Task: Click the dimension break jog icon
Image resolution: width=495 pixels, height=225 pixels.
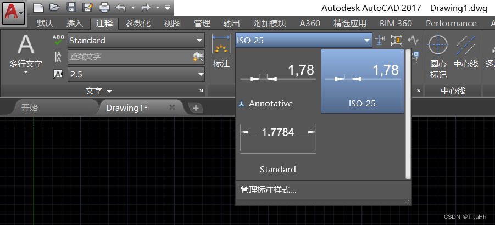Action: 413,40
